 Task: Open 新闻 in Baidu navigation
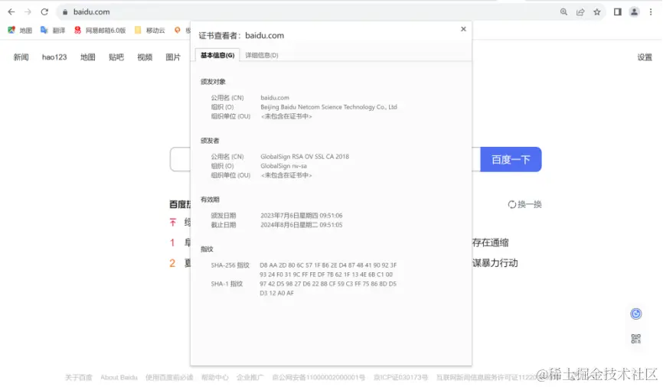point(21,57)
